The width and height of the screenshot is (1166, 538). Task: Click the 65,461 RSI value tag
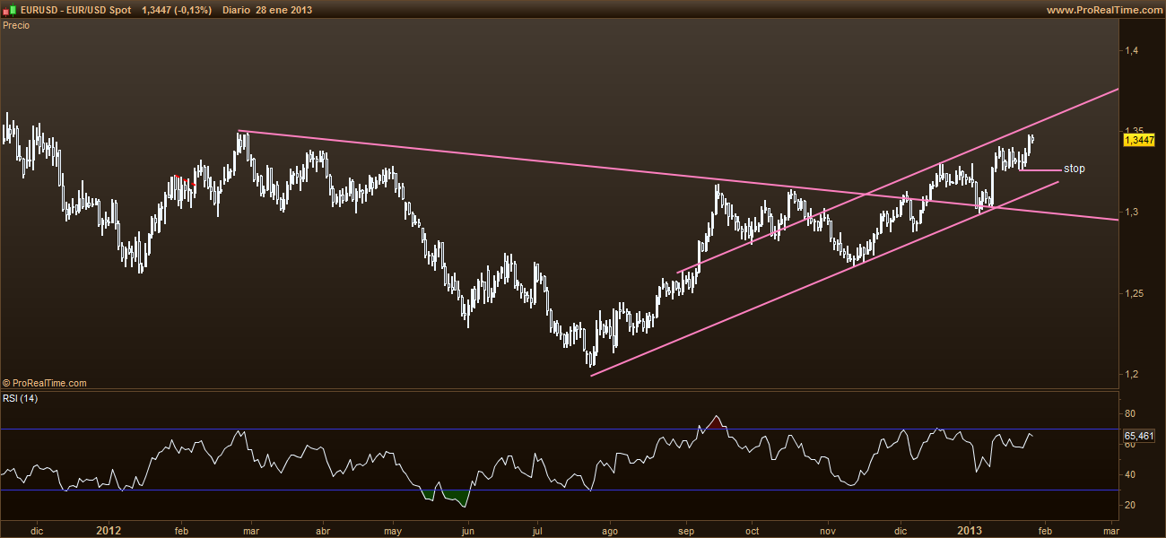point(1138,435)
